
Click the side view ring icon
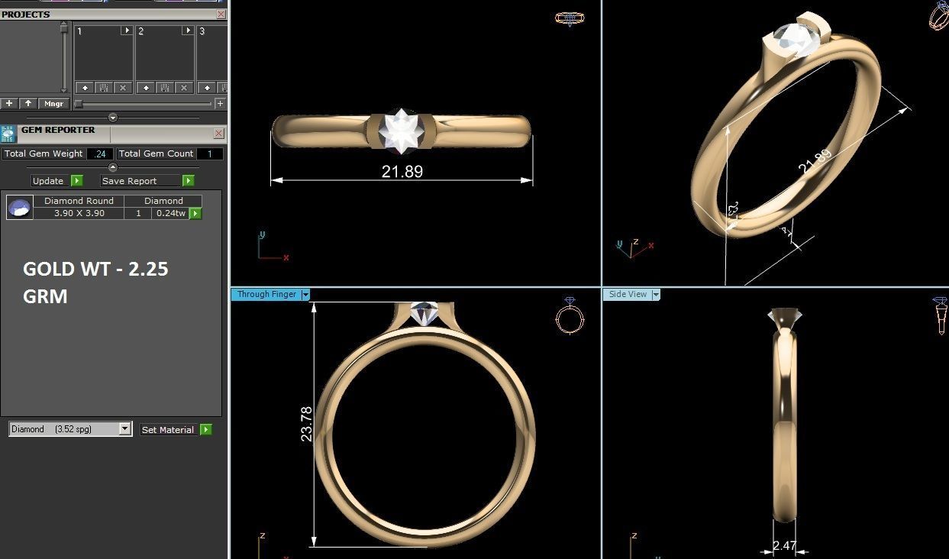[940, 315]
